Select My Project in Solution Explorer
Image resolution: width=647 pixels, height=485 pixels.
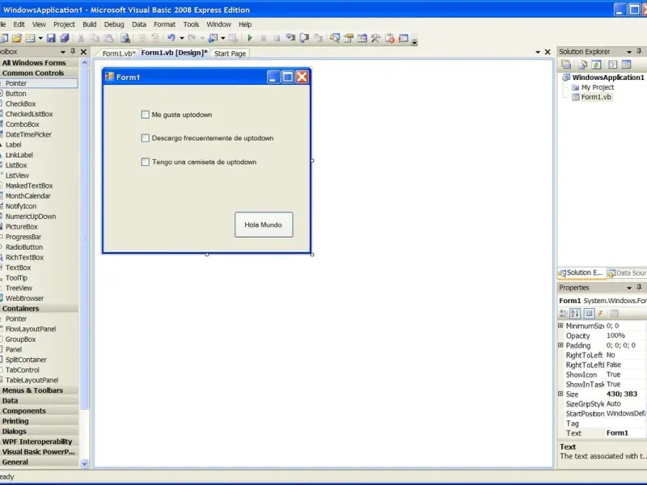pos(597,87)
